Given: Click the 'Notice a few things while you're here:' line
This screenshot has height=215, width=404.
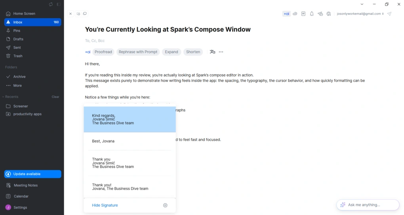Looking at the screenshot, I should click(118, 97).
